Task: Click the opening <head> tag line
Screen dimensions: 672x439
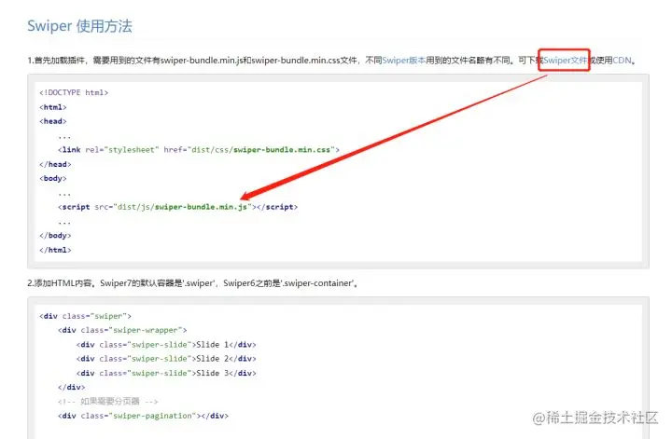Action: click(53, 121)
